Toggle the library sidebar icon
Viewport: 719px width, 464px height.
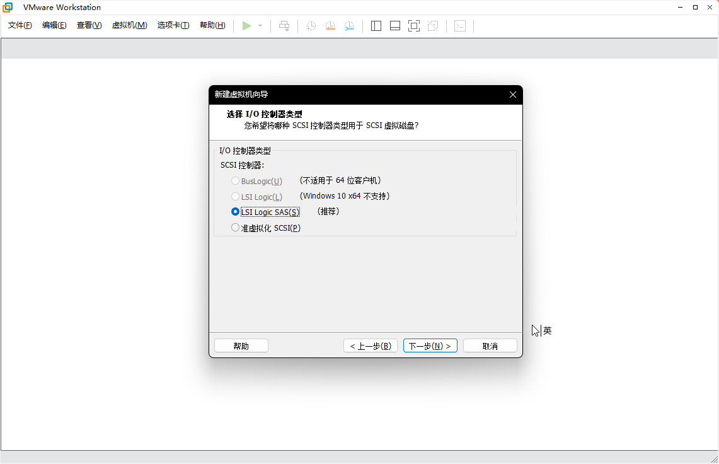[376, 26]
